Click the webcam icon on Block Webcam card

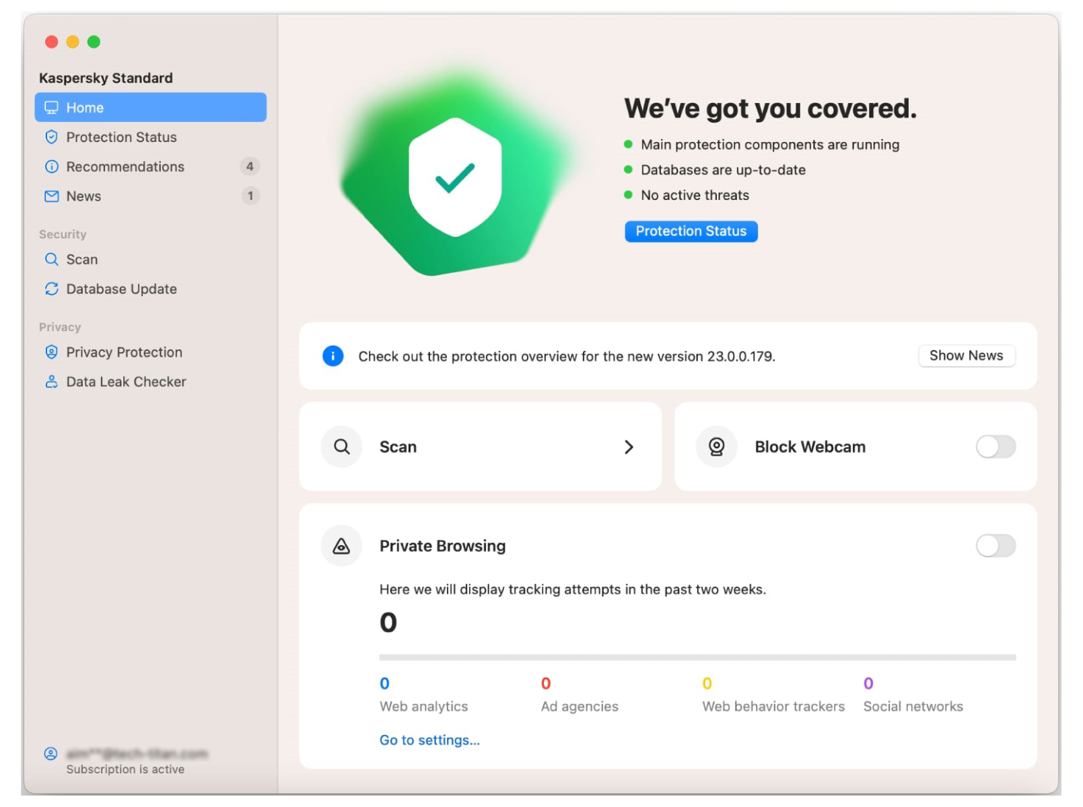coord(716,446)
